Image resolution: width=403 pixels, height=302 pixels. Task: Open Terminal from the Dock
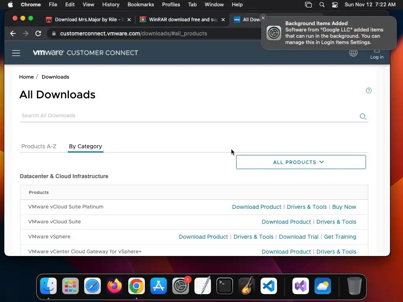[x=225, y=285]
